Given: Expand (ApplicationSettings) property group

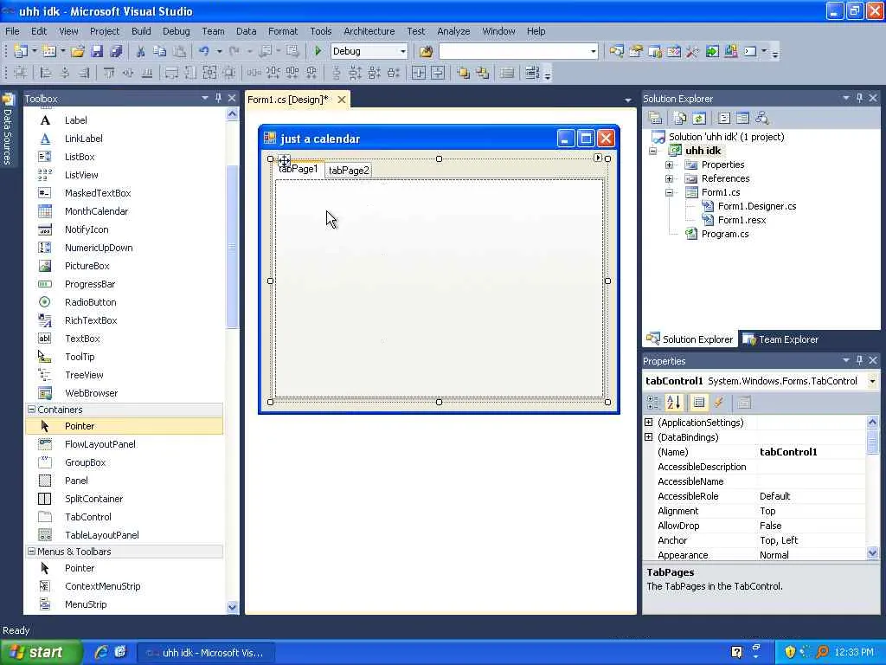Looking at the screenshot, I should (x=649, y=423).
